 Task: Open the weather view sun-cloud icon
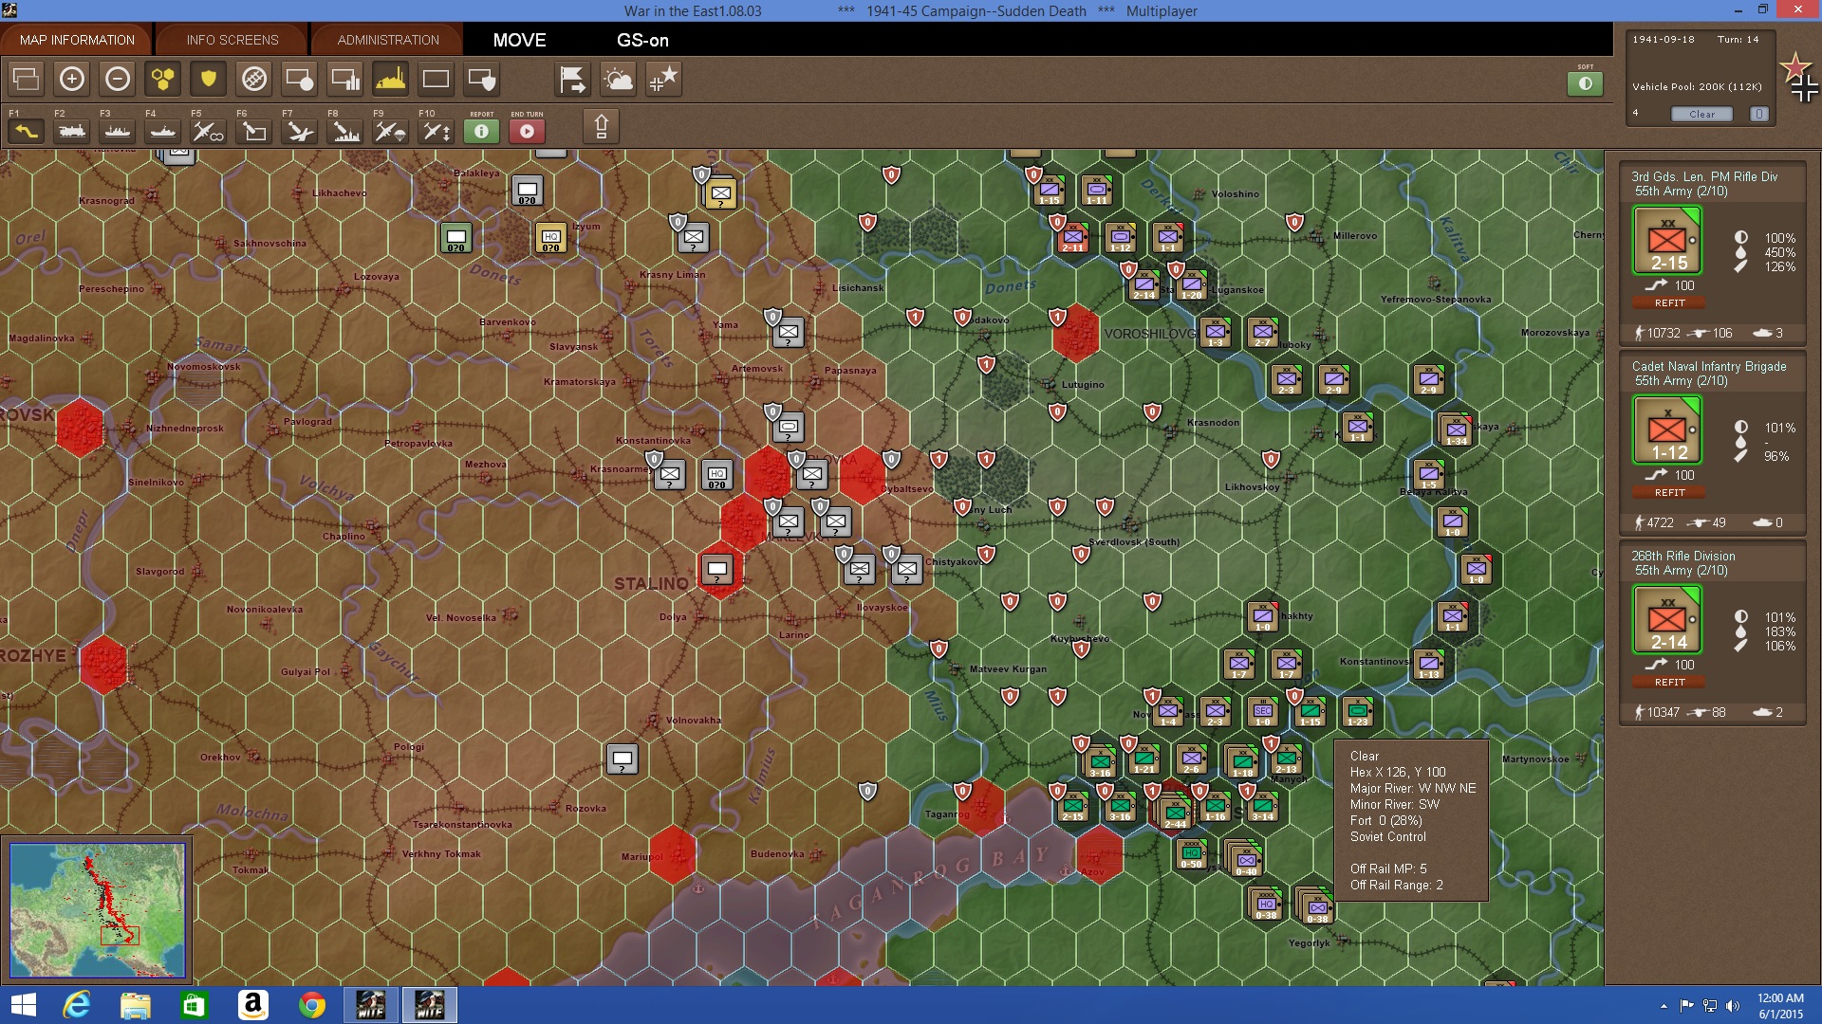pyautogui.click(x=619, y=79)
